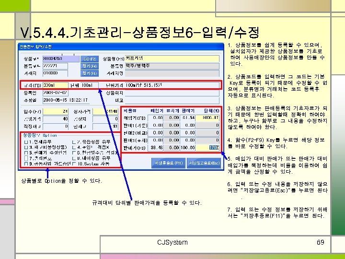Click the 상자가격 field showing 24748
Image resolution: width=345 pixels, height=259 pixels.
[x=105, y=111]
